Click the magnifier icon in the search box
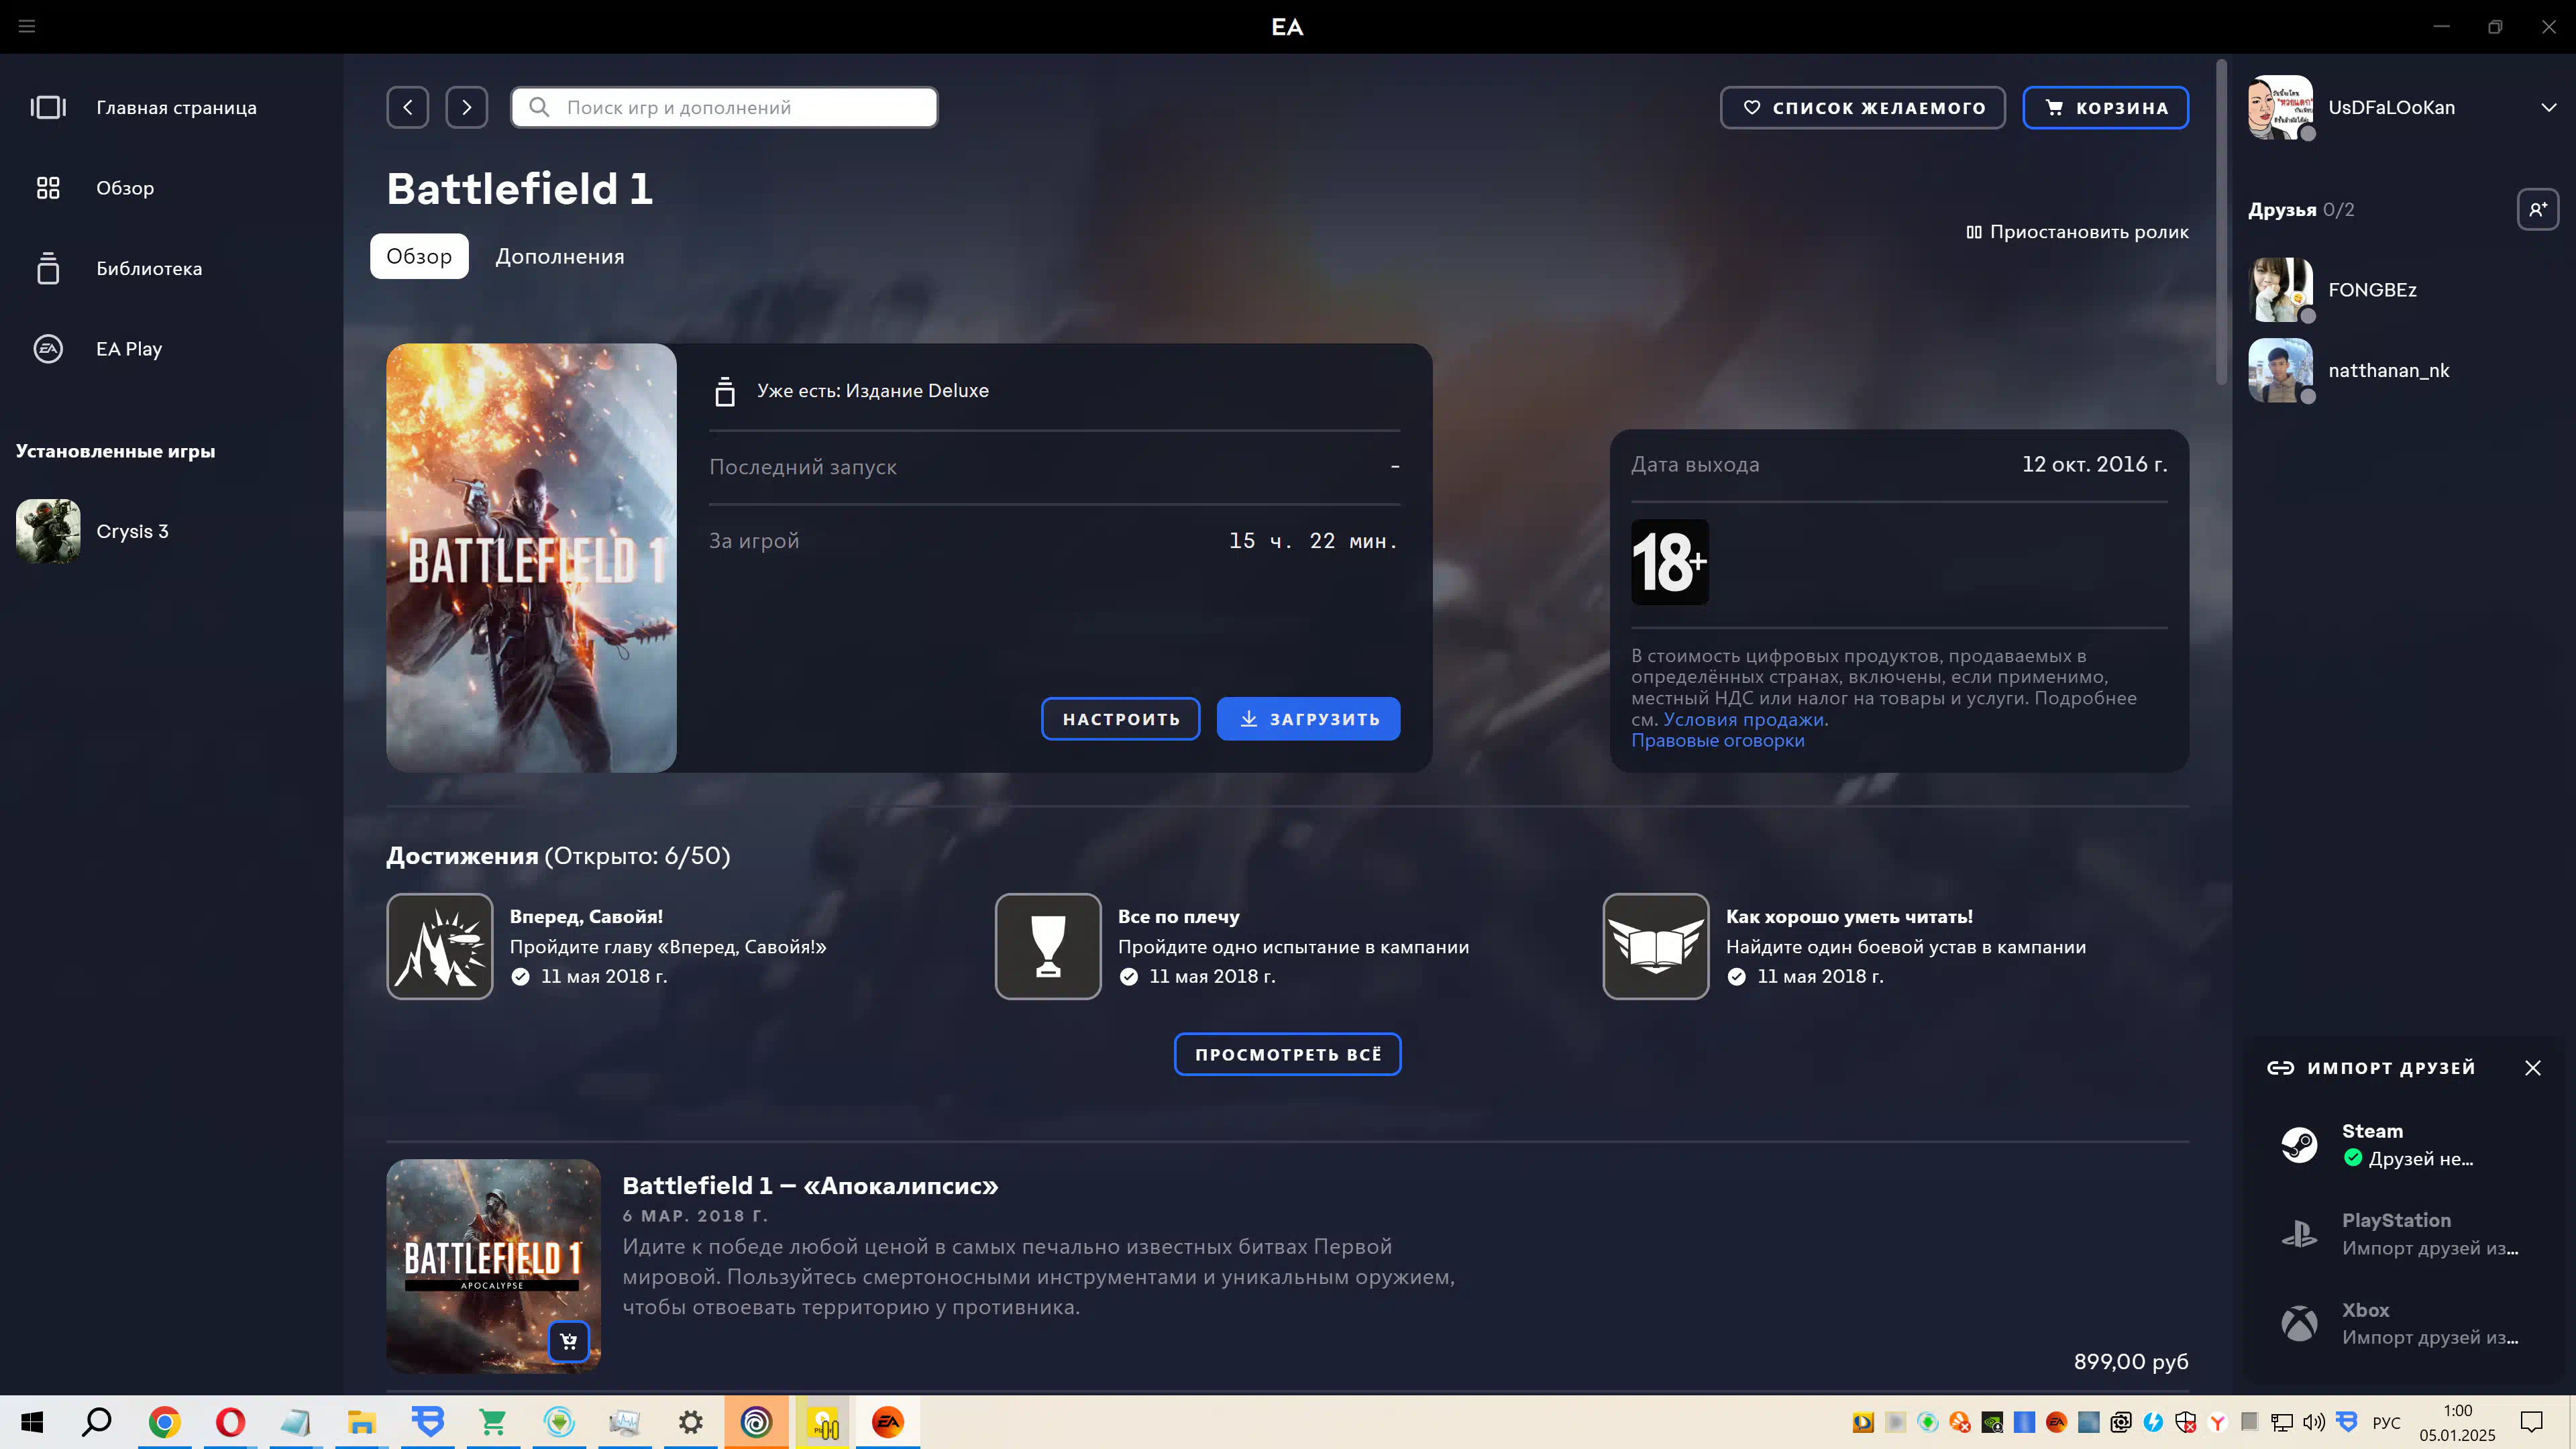Screen dimensions: 2576x1449 tap(539, 107)
